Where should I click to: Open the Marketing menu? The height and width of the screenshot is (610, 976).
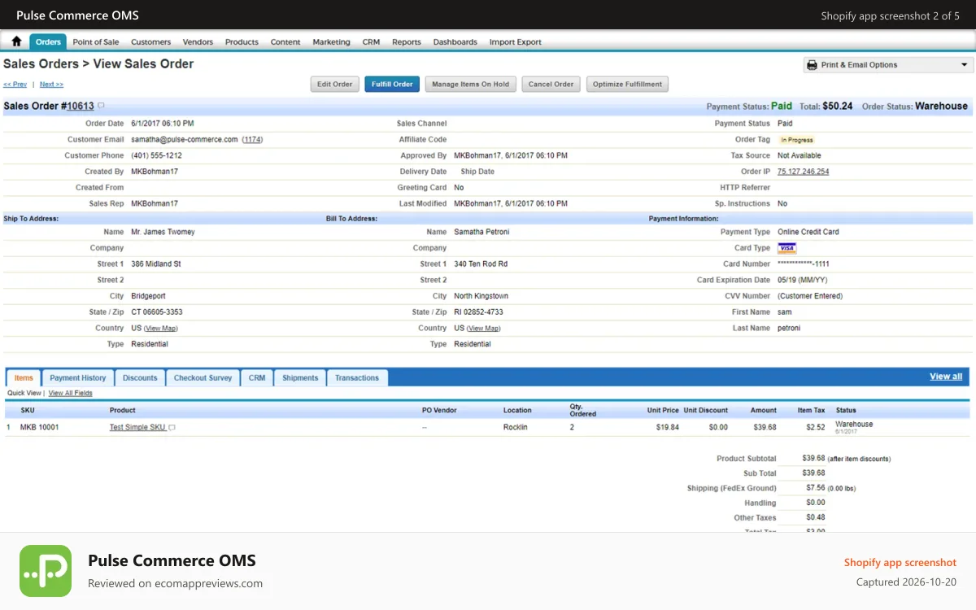(332, 42)
